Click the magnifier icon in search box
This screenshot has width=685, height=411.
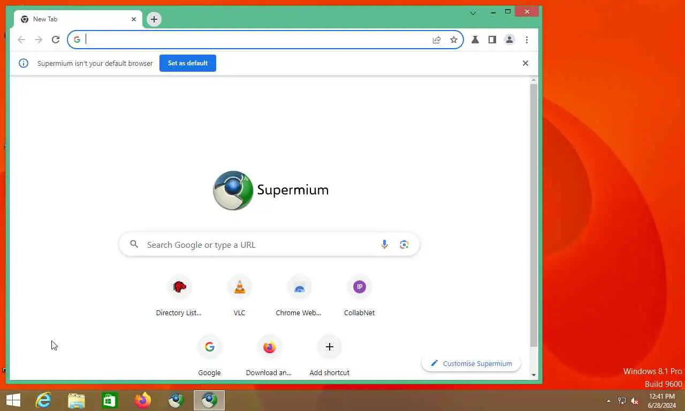pos(134,244)
